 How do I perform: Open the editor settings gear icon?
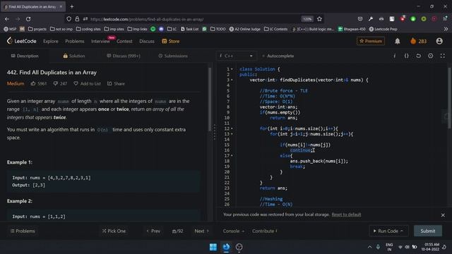pos(430,56)
